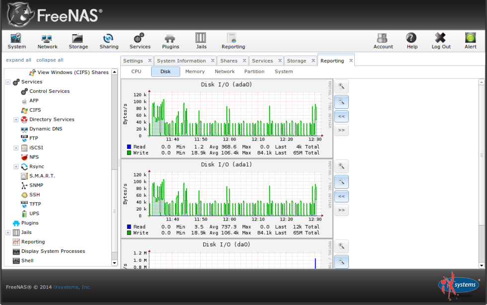Open the Network toolbar icon
The width and height of the screenshot is (487, 305).
pos(47,41)
